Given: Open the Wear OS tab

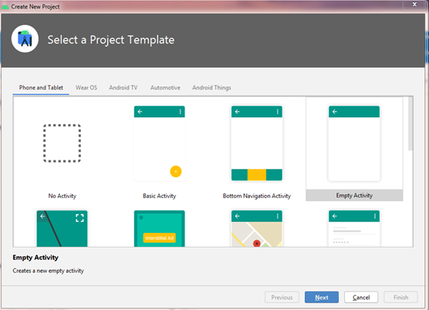Looking at the screenshot, I should click(86, 88).
